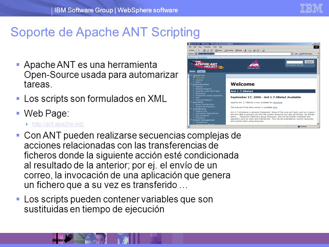Click the Mail icon in browser toolbar

click(x=250, y=50)
